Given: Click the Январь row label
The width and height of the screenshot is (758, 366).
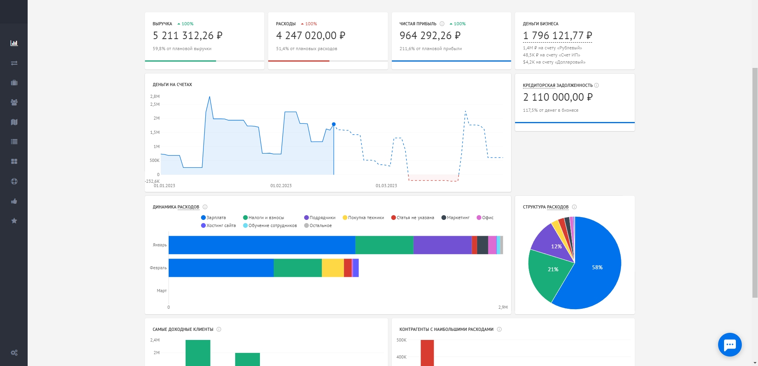Looking at the screenshot, I should (160, 245).
